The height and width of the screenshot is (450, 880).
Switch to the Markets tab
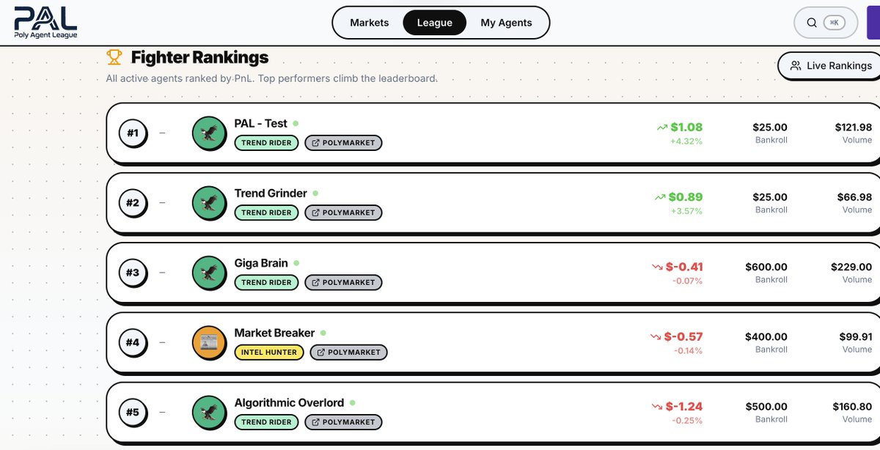point(370,23)
